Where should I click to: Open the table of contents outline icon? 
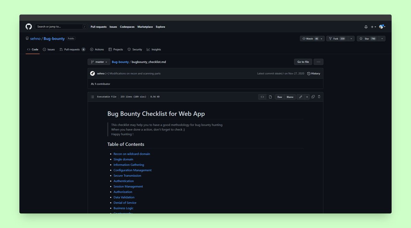[92, 97]
